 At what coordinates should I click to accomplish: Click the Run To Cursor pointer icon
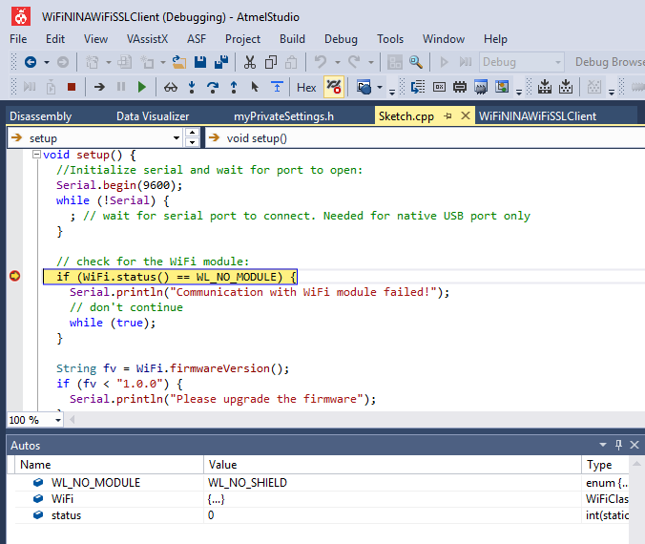pos(255,87)
